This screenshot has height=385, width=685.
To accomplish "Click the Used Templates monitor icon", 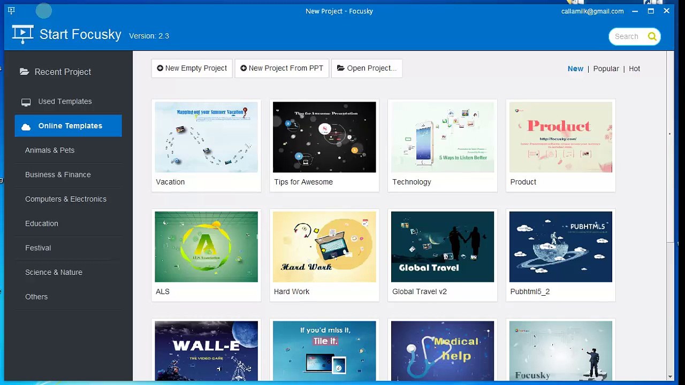I will [x=26, y=102].
